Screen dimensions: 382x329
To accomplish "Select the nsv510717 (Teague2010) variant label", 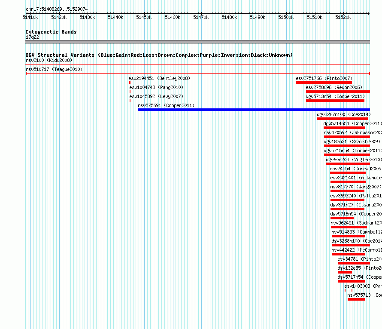I will 54,69.
